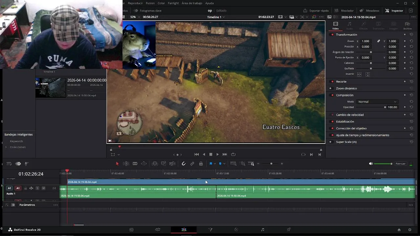This screenshot has height=236, width=420.
Task: Click the Detail zoom icon
Action: [243, 164]
